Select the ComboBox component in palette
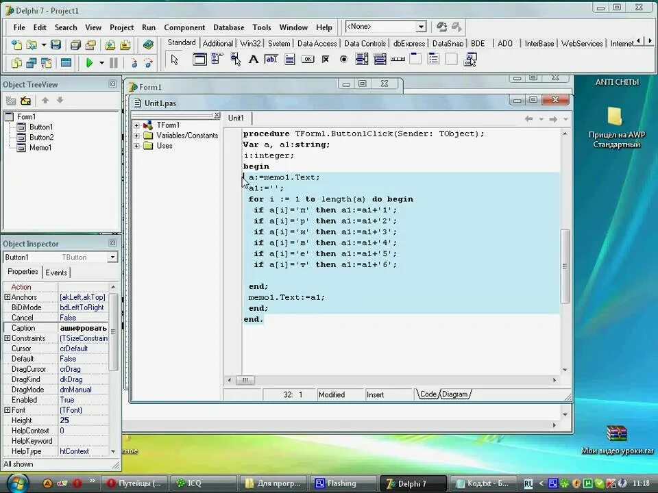This screenshot has width=658, height=493. [x=380, y=59]
